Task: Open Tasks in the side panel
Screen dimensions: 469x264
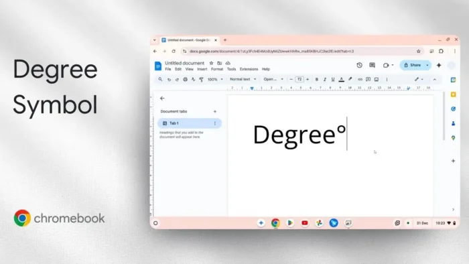Action: tap(453, 109)
